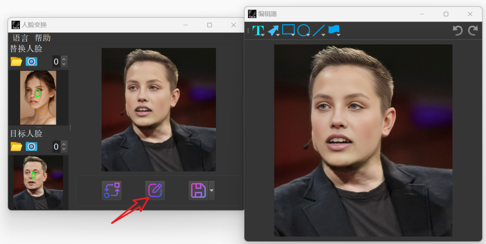Viewport: 486px width, 244px height.
Task: Decrease the 目标人脸 face index spinner
Action: click(64, 149)
